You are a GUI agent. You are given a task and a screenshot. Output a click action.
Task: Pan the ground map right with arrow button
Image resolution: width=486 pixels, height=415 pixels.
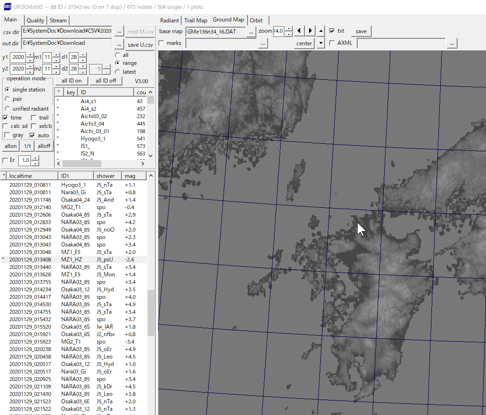coord(310,31)
